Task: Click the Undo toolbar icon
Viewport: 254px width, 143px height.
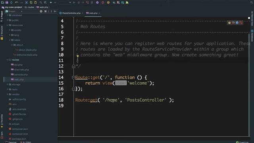Action: (x=17, y=2)
